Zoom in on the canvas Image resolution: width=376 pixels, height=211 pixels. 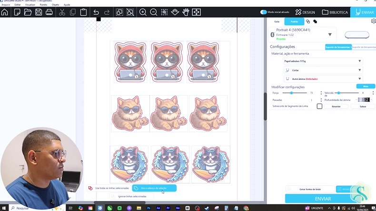coord(143,12)
